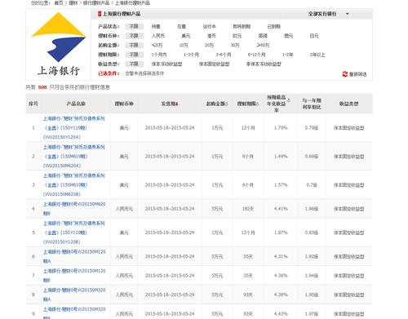The height and width of the screenshot is (319, 408).
Task: Select 非保本浮动收益型 in the 收益类型 filter row
Action: (264, 64)
